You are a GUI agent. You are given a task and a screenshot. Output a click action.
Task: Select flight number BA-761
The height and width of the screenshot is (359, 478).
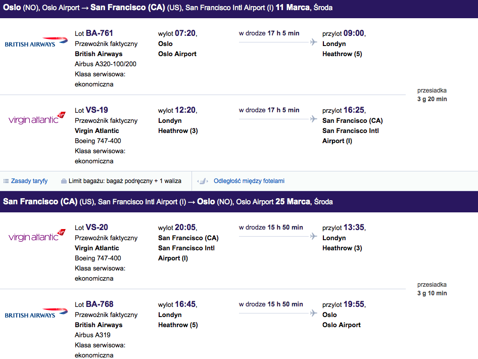tap(100, 33)
